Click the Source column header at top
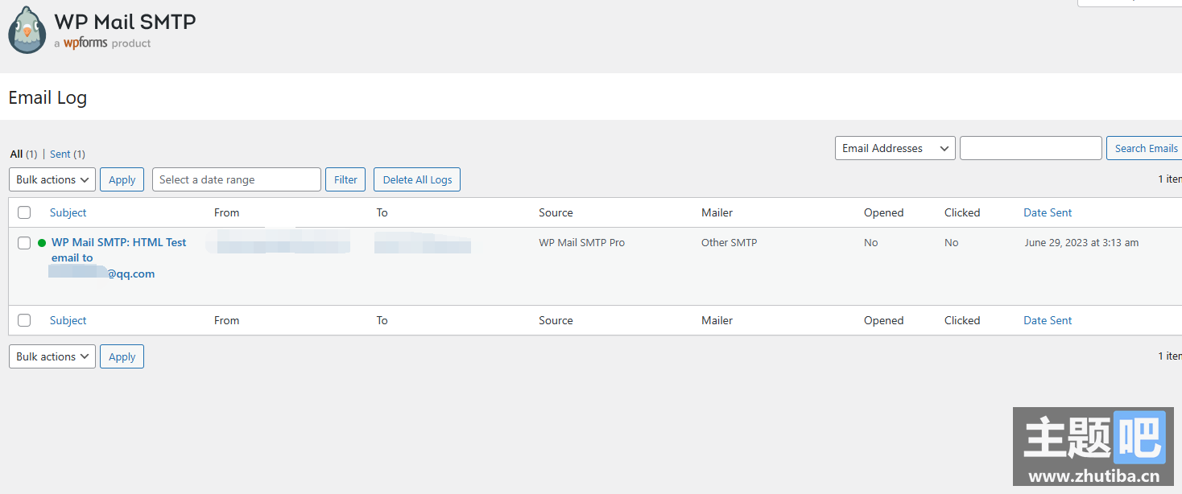The height and width of the screenshot is (494, 1182). point(556,212)
